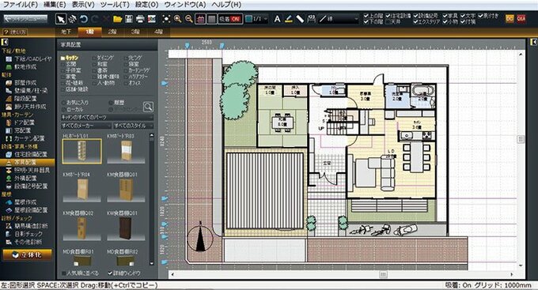Switch to 地下 basement tab
The width and height of the screenshot is (538, 290).
[66, 32]
